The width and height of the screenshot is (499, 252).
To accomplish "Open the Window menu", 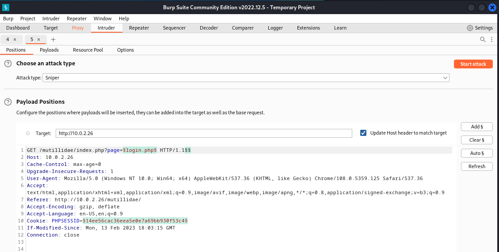I will pos(103,19).
